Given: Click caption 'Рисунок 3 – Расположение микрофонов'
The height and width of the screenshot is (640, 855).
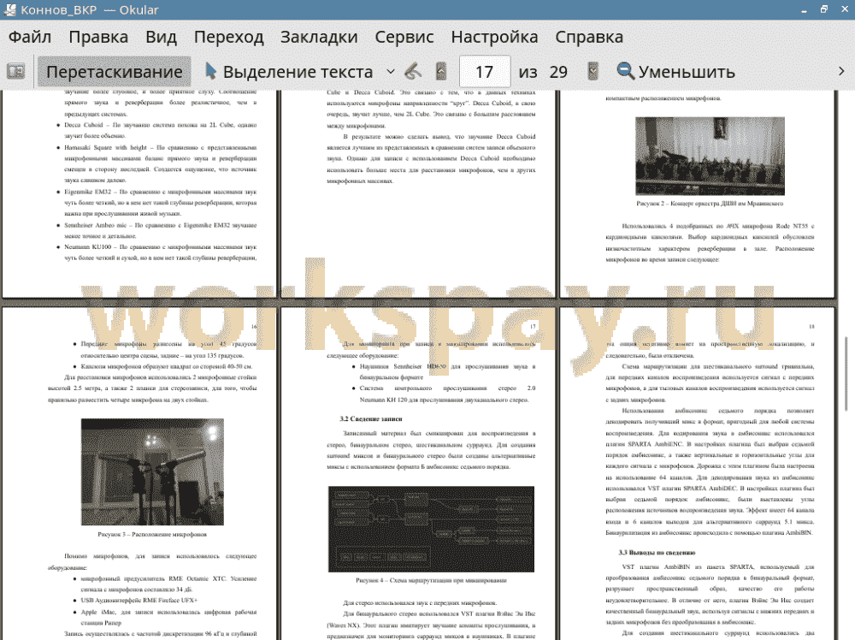Looking at the screenshot, I should click(x=152, y=534).
